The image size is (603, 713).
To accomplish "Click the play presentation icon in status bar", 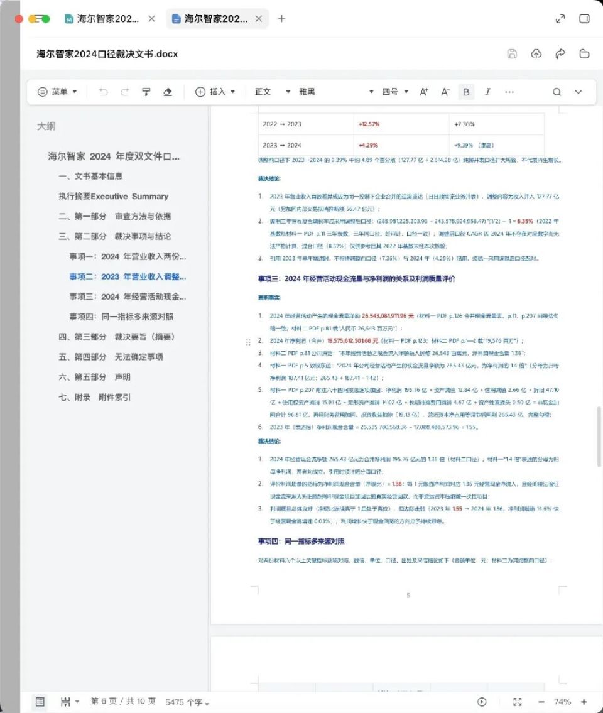I will [482, 702].
